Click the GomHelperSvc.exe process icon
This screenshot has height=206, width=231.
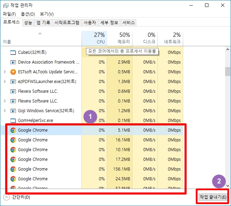(13, 121)
